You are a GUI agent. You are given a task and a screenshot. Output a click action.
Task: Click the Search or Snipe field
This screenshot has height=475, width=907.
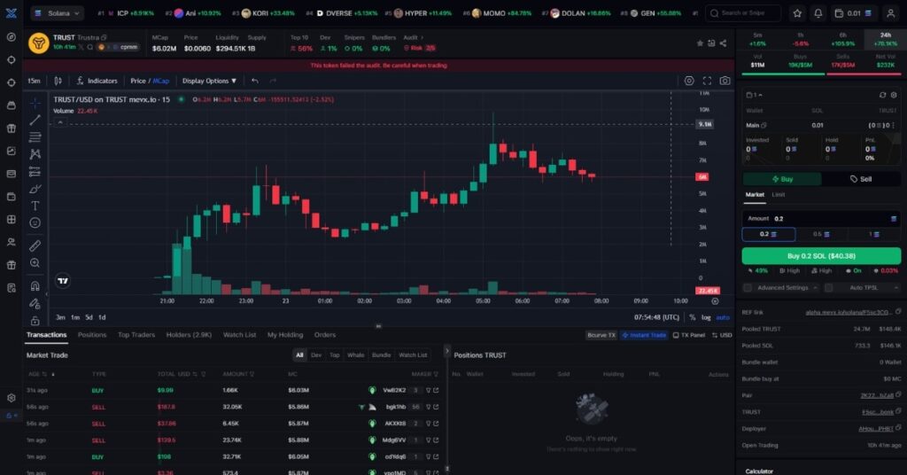tap(743, 13)
